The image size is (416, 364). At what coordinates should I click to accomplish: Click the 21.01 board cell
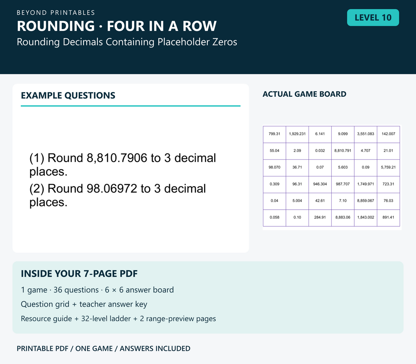coord(388,151)
